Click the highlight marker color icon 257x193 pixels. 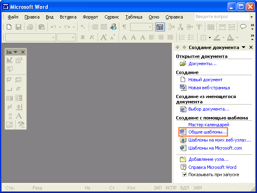point(217,37)
